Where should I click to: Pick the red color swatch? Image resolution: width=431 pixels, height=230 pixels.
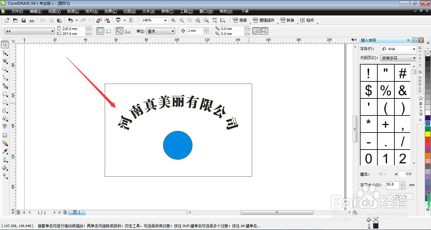tap(428, 140)
